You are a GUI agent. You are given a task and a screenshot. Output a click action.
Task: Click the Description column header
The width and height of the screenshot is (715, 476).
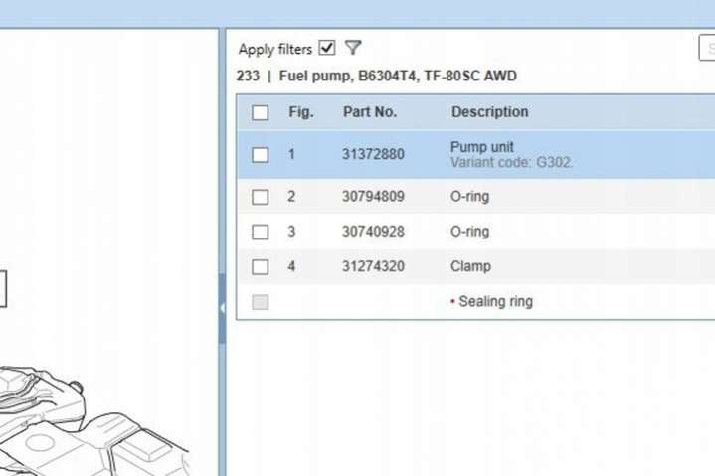coord(489,112)
